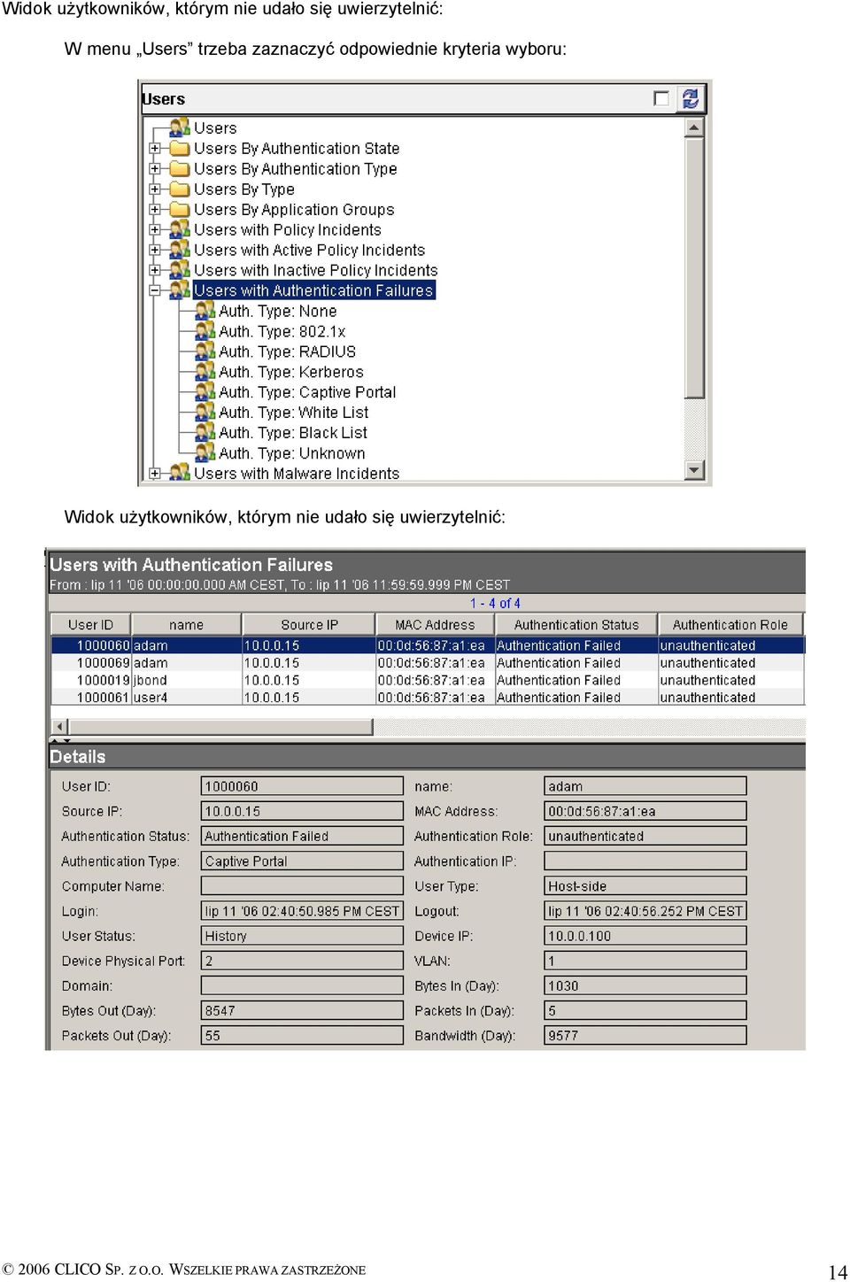
Task: Select Auth. Type: Kerberos entry
Action: pos(291,372)
